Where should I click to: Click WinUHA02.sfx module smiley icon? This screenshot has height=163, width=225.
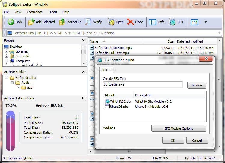107,101
